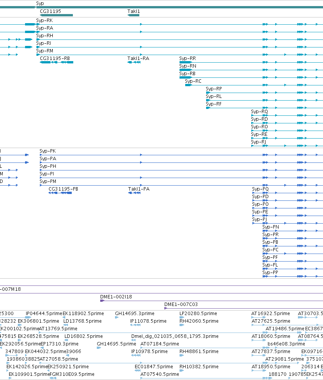Viewport: 323px width, 380px height.
Task: Select the CG31195 gene span bar
Action: 56,15
